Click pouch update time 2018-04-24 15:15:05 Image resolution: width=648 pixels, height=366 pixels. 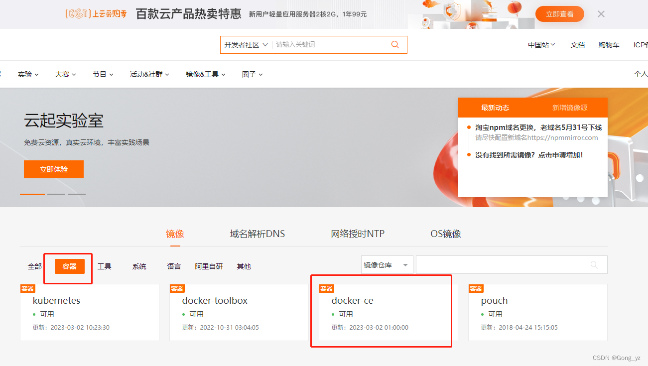point(528,328)
